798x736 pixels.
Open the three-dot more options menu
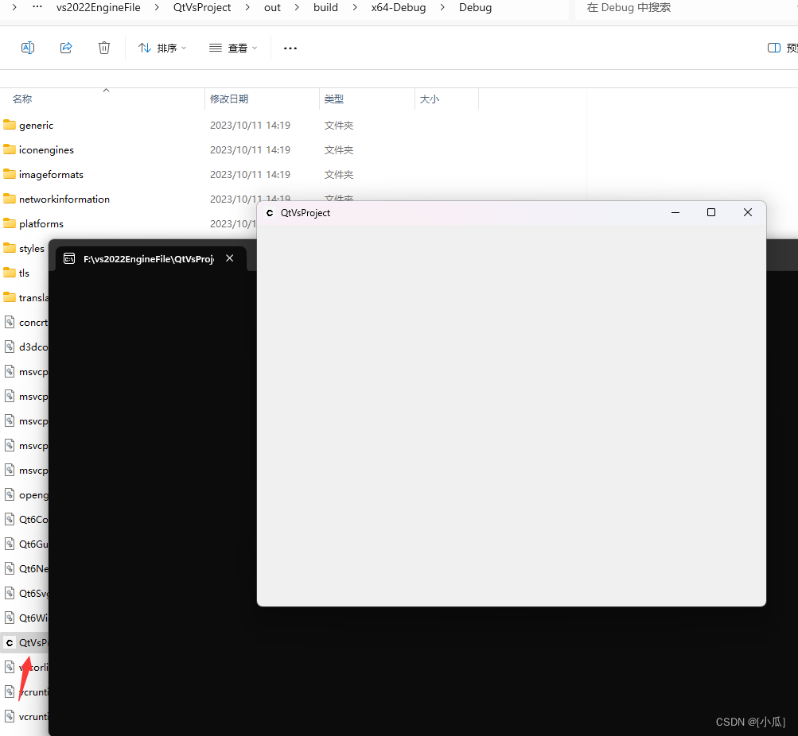[290, 48]
